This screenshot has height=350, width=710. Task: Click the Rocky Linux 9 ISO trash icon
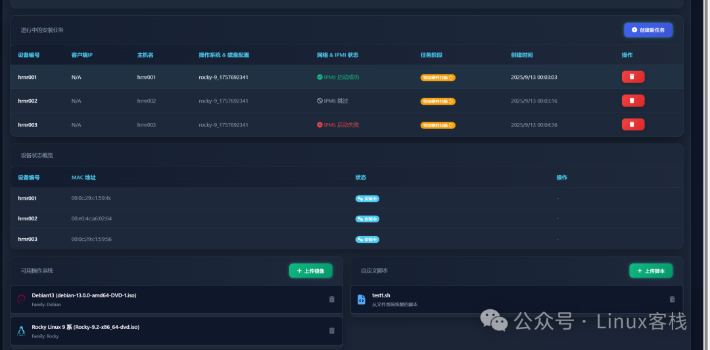tap(332, 331)
